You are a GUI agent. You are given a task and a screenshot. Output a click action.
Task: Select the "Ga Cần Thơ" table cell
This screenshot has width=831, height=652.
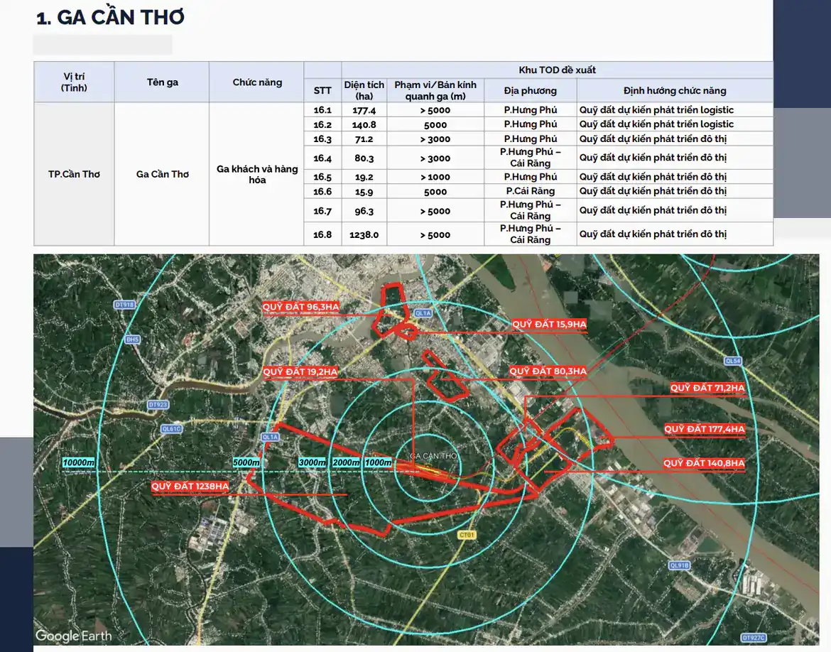click(162, 174)
